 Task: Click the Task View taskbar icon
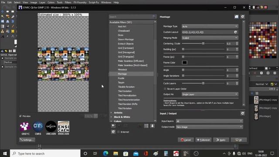coord(95,154)
